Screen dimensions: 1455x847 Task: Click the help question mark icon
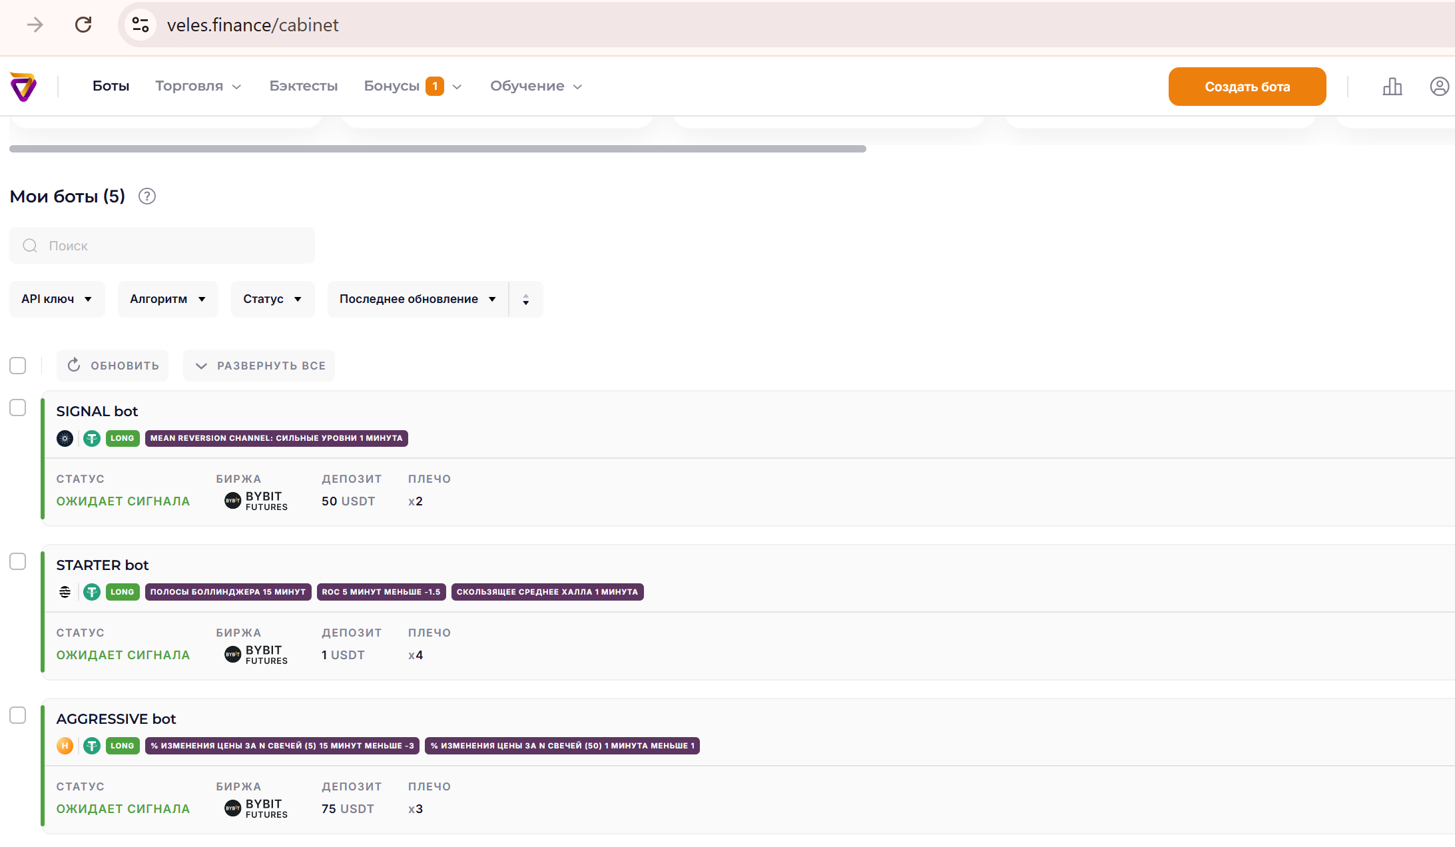[x=147, y=196]
